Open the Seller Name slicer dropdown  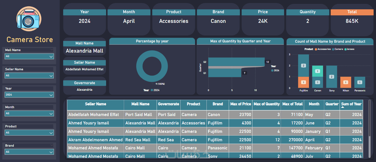29,75
